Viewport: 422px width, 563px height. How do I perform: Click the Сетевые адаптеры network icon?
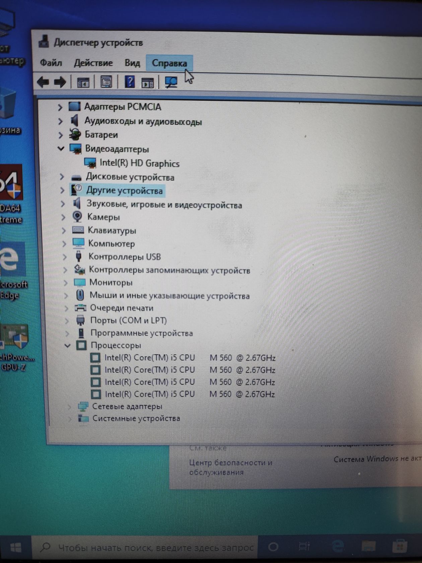[x=83, y=406]
